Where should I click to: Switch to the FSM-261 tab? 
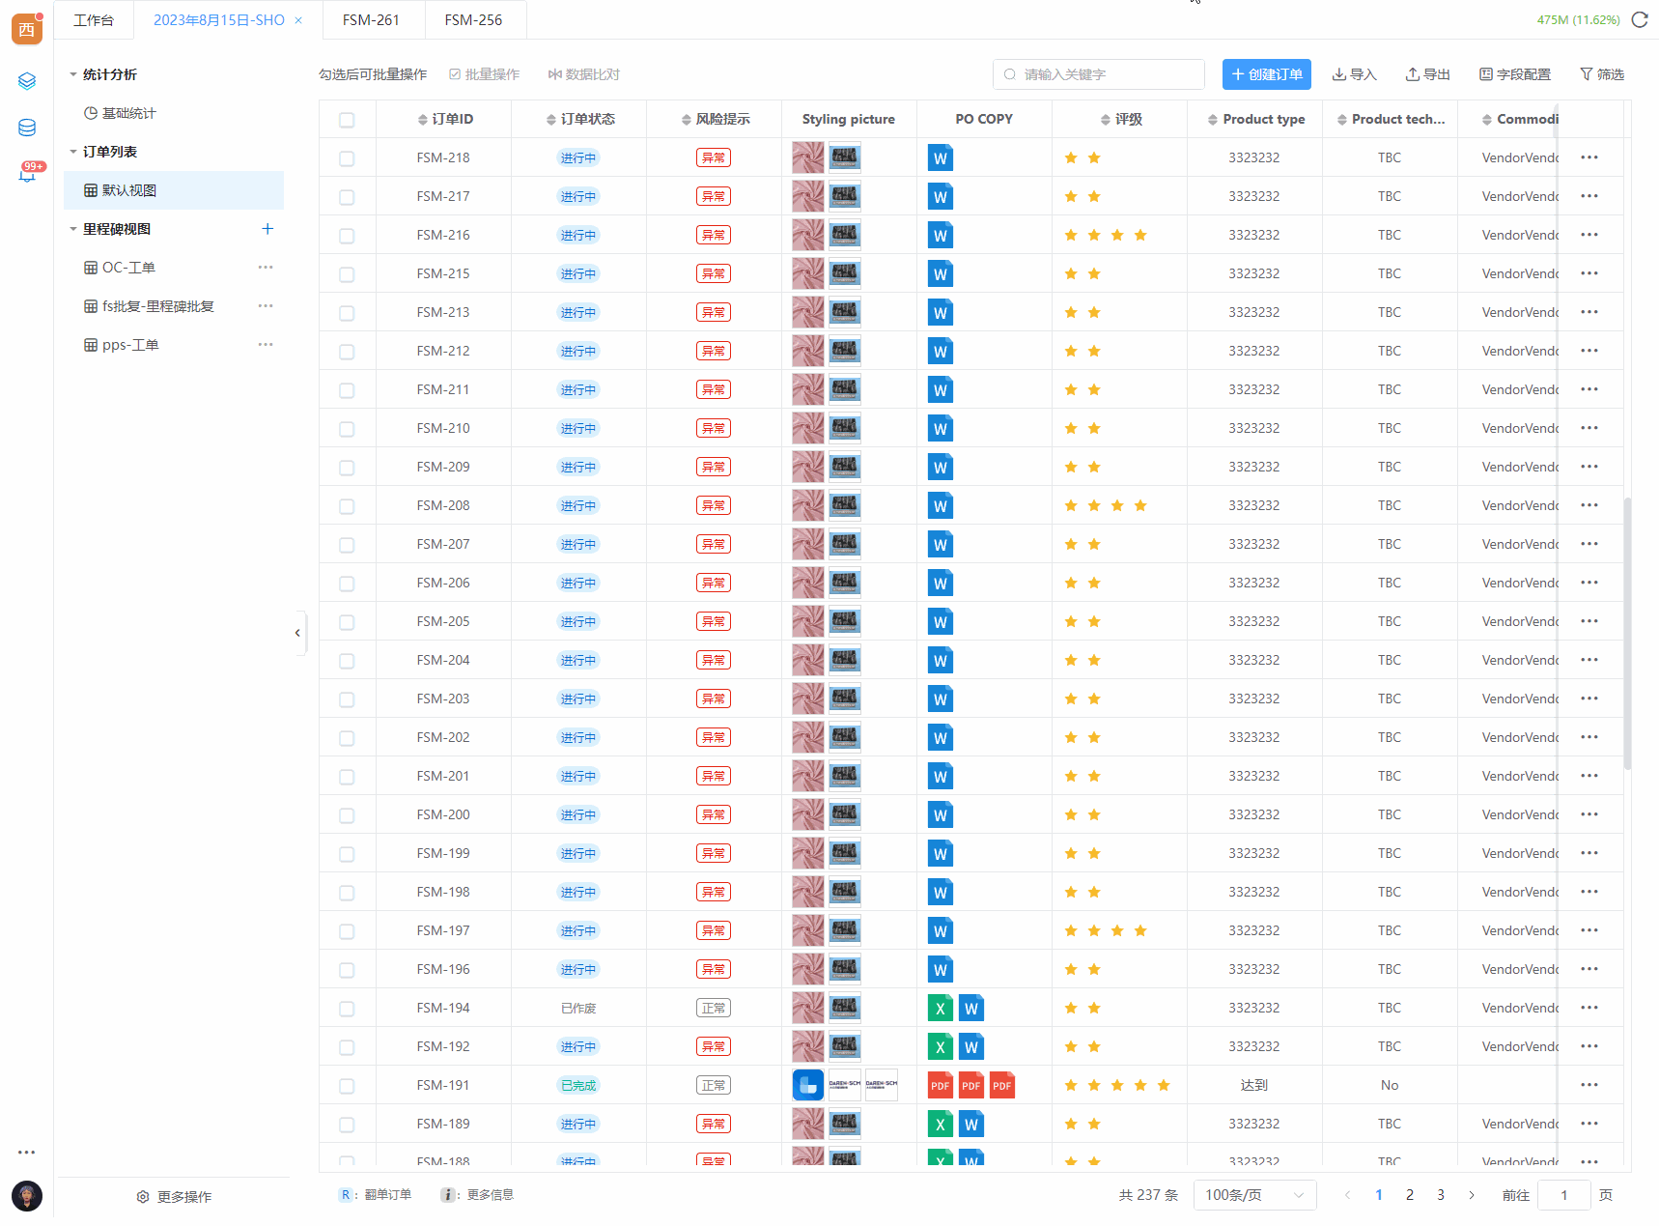[371, 20]
